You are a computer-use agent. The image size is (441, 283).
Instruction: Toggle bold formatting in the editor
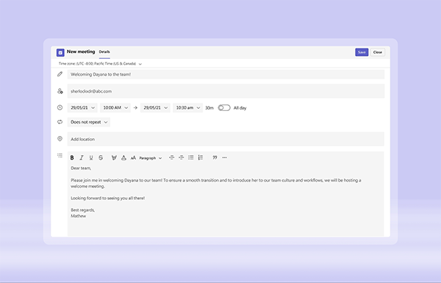[x=72, y=158]
